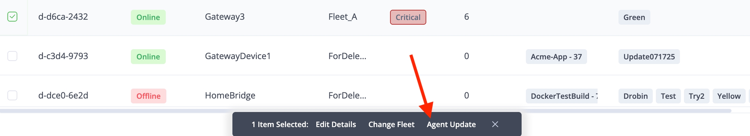Click the DockerTestBuild application chip
The width and height of the screenshot is (750, 136).
[x=562, y=96]
